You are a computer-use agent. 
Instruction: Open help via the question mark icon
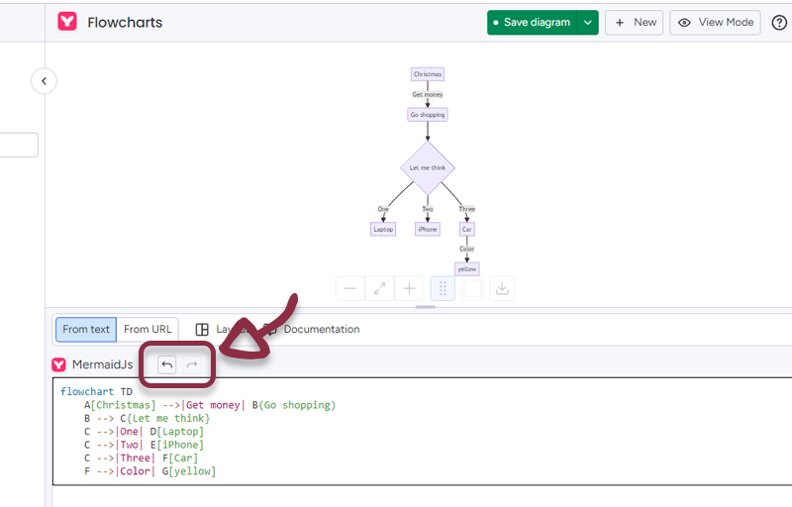(x=779, y=23)
